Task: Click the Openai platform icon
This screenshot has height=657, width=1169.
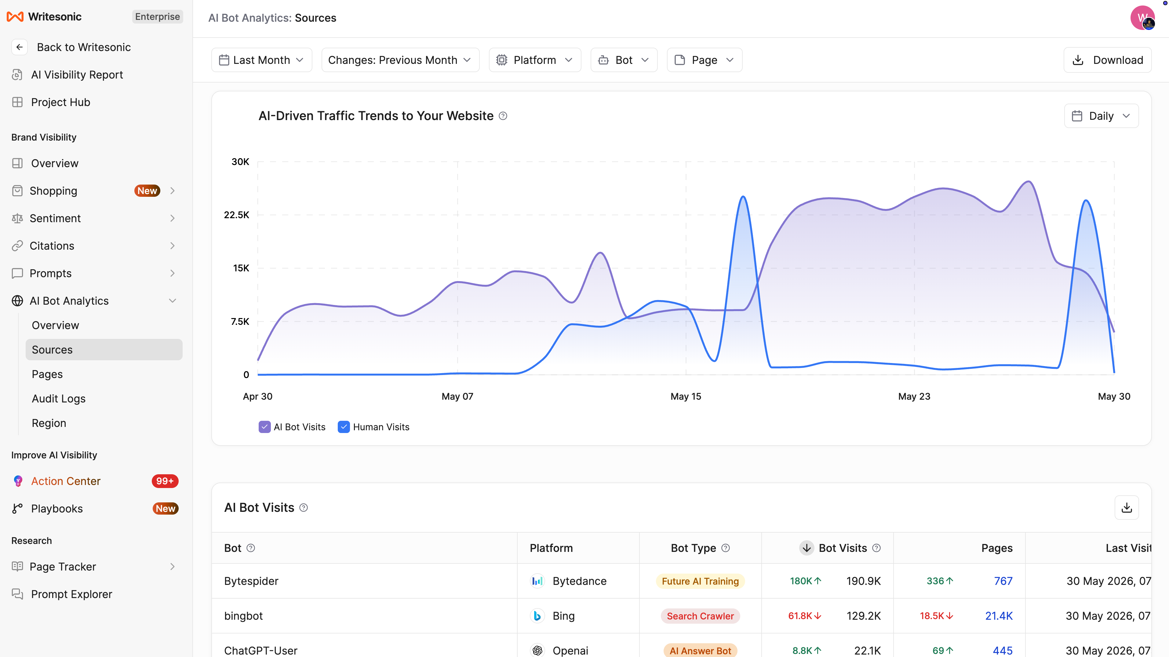Action: click(537, 651)
